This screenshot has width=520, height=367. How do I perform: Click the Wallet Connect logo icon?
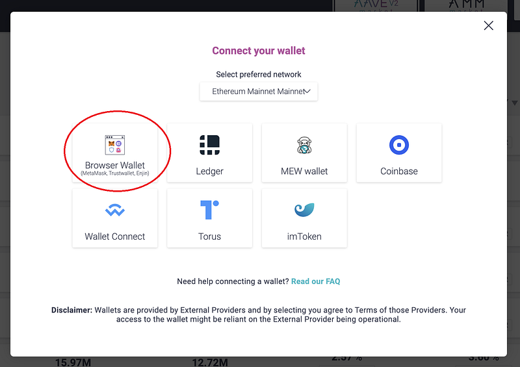coord(114,210)
